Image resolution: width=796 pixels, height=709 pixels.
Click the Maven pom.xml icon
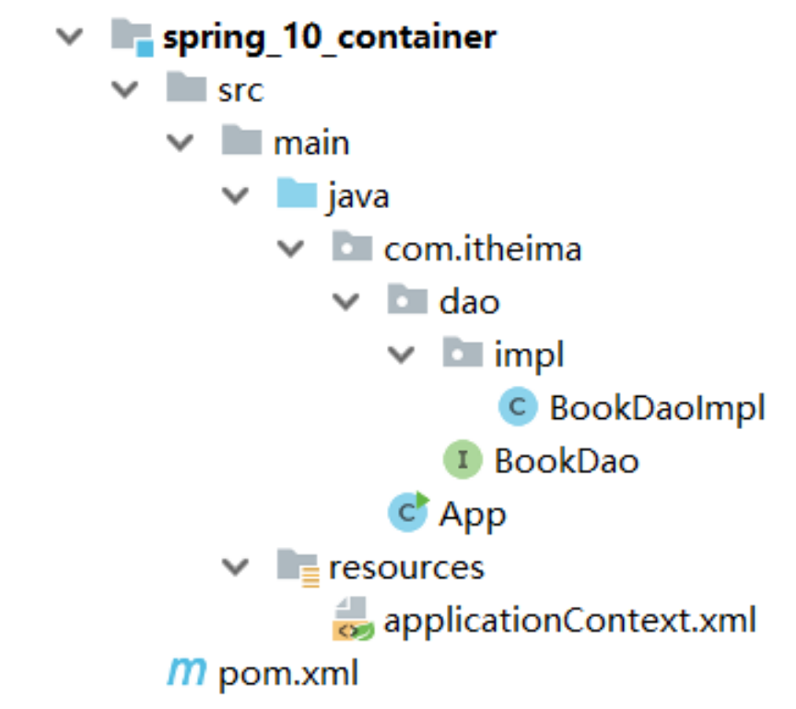click(x=187, y=672)
